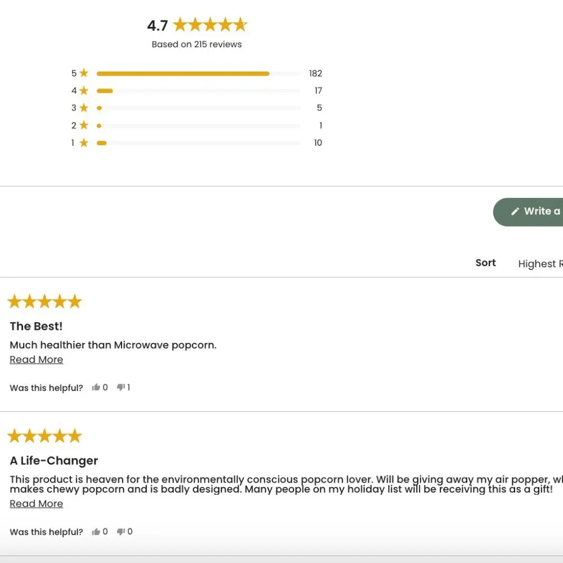This screenshot has width=563, height=563.
Task: Filter reviews by 5 star row
Action: 196,73
